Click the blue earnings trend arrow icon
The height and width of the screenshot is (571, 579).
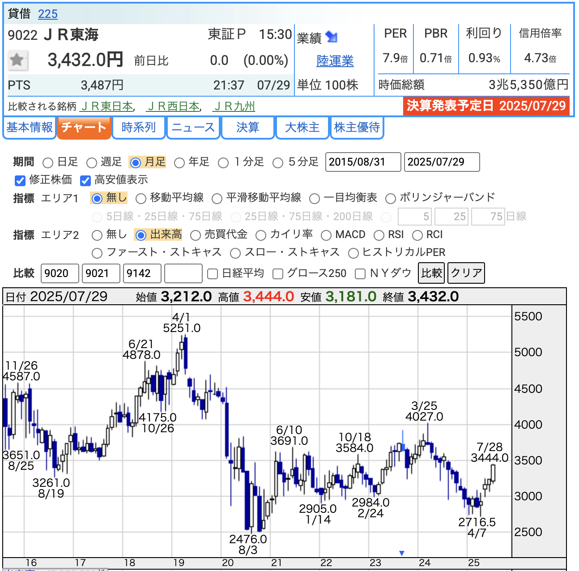click(x=332, y=37)
